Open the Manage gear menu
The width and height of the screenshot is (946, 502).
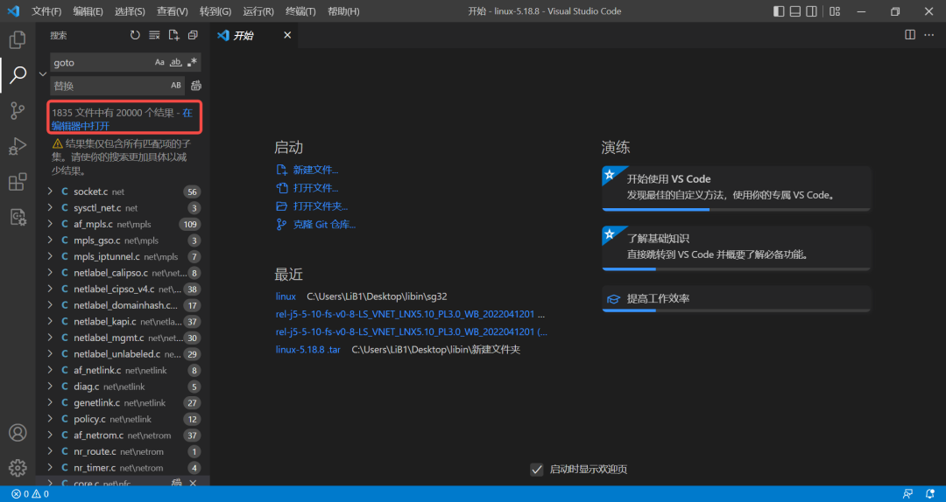(x=18, y=468)
